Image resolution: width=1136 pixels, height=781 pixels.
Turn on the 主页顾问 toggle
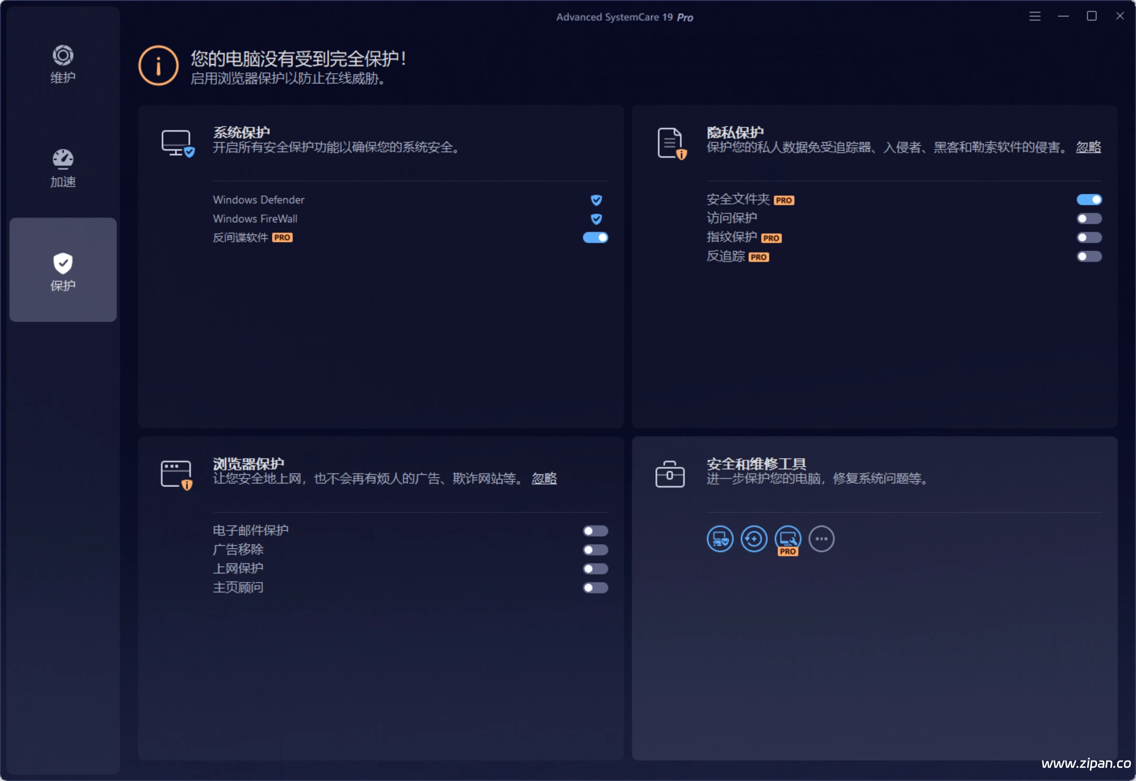[x=595, y=588]
